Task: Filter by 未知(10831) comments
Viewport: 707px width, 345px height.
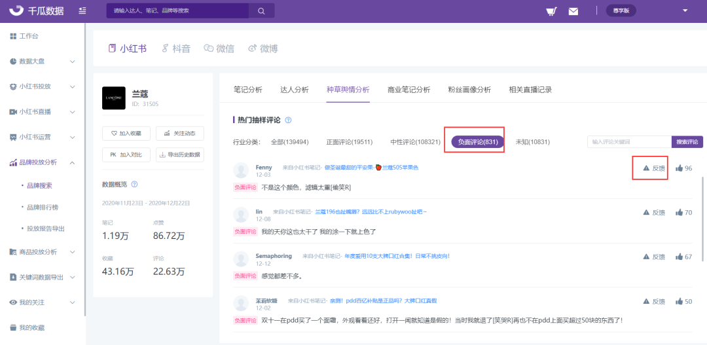Action: pos(532,142)
